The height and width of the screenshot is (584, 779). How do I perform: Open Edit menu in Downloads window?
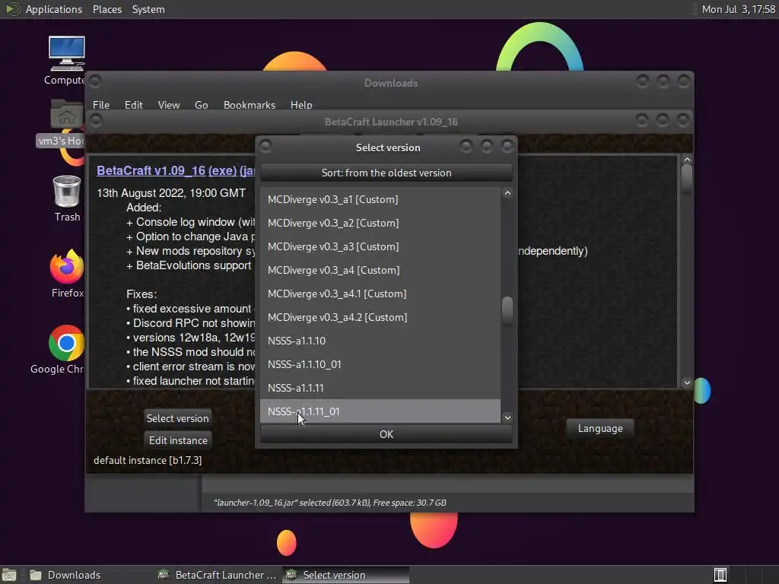(x=133, y=105)
